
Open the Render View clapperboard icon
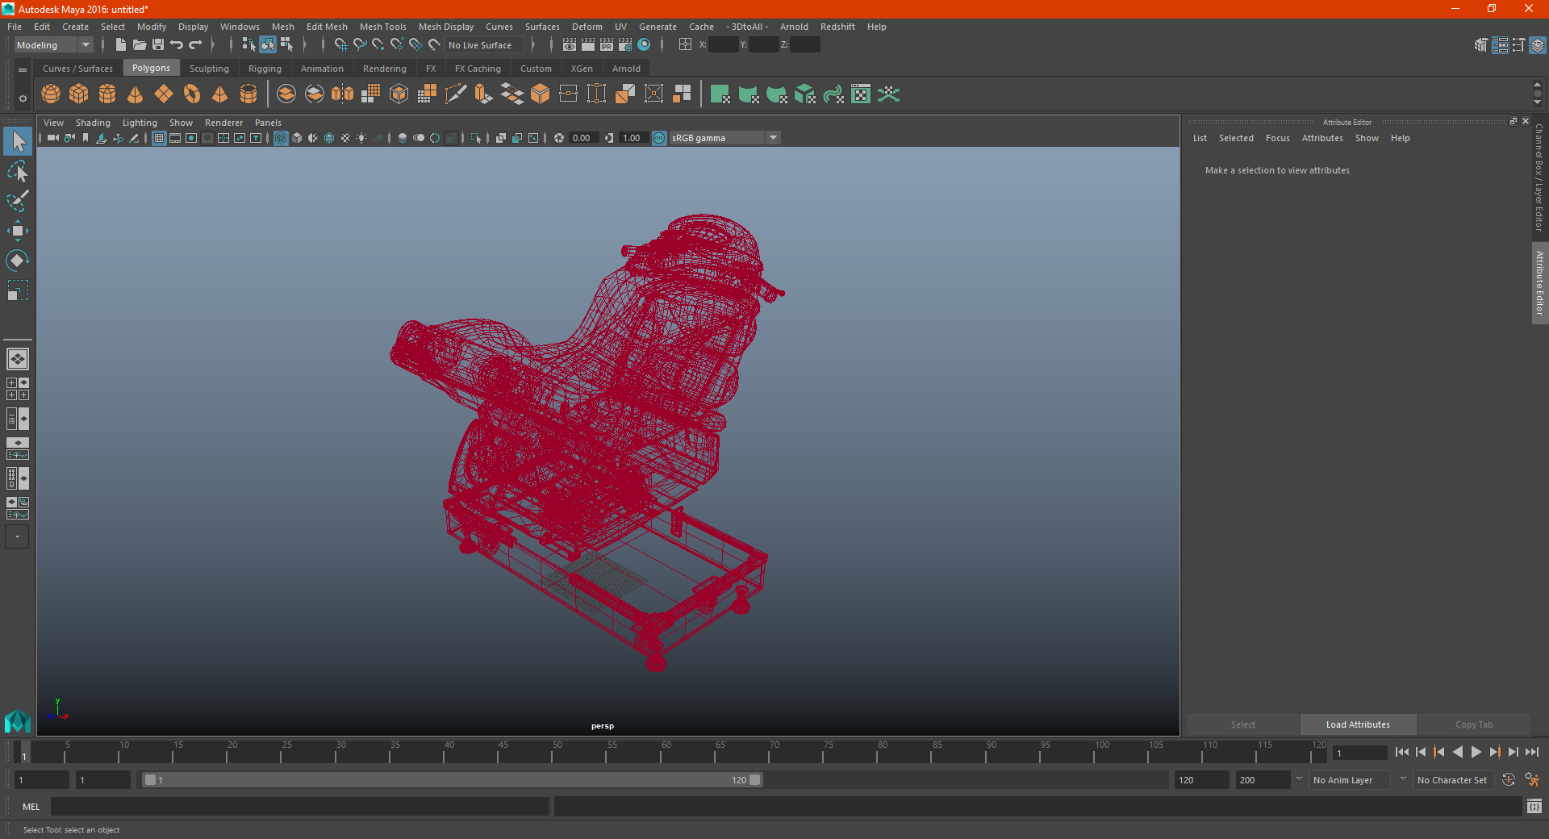click(570, 45)
